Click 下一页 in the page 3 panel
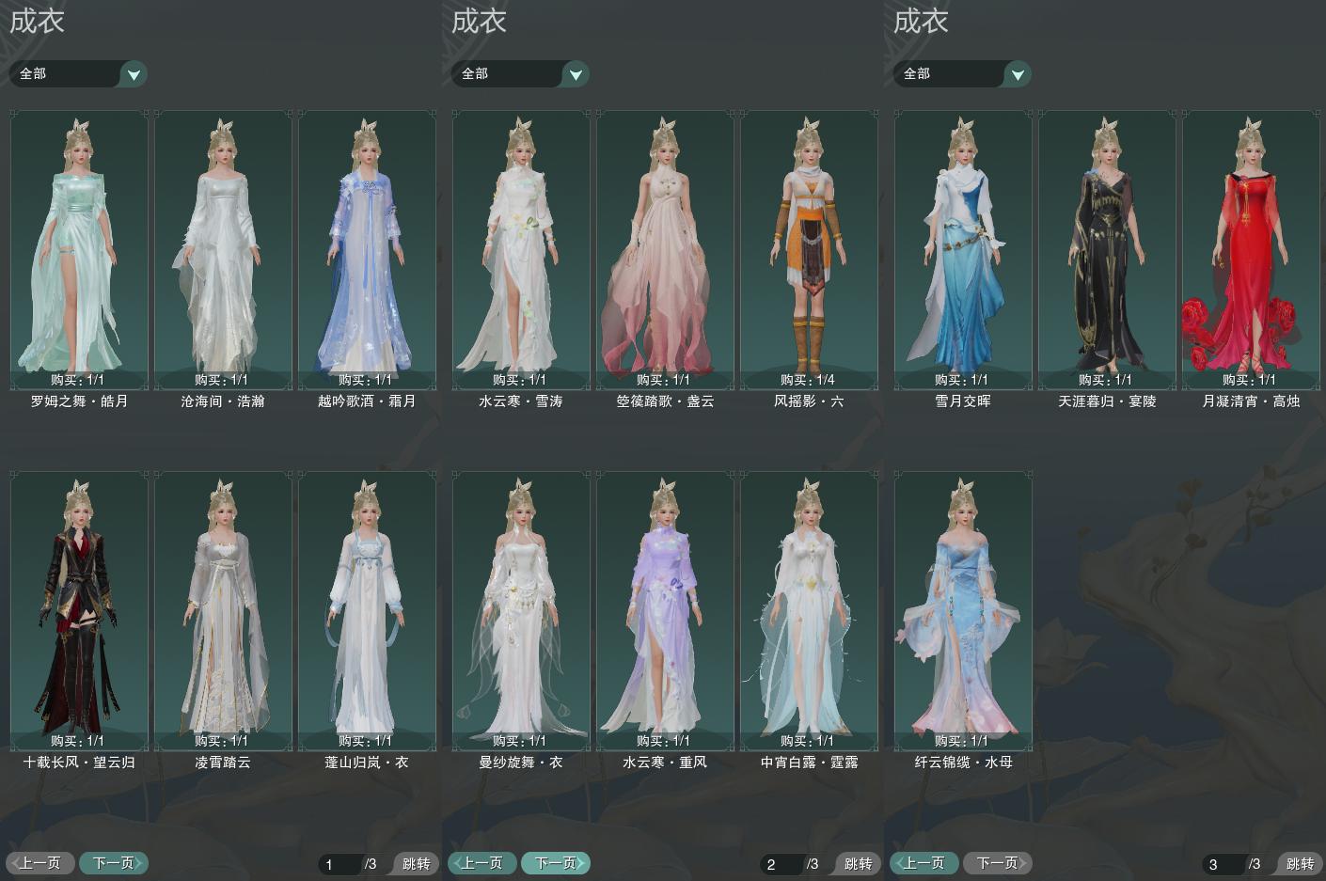This screenshot has width=1326, height=881. pyautogui.click(x=998, y=862)
